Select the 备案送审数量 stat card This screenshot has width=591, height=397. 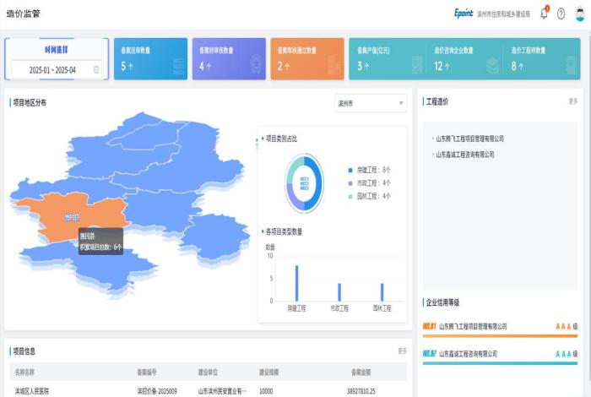(x=151, y=58)
